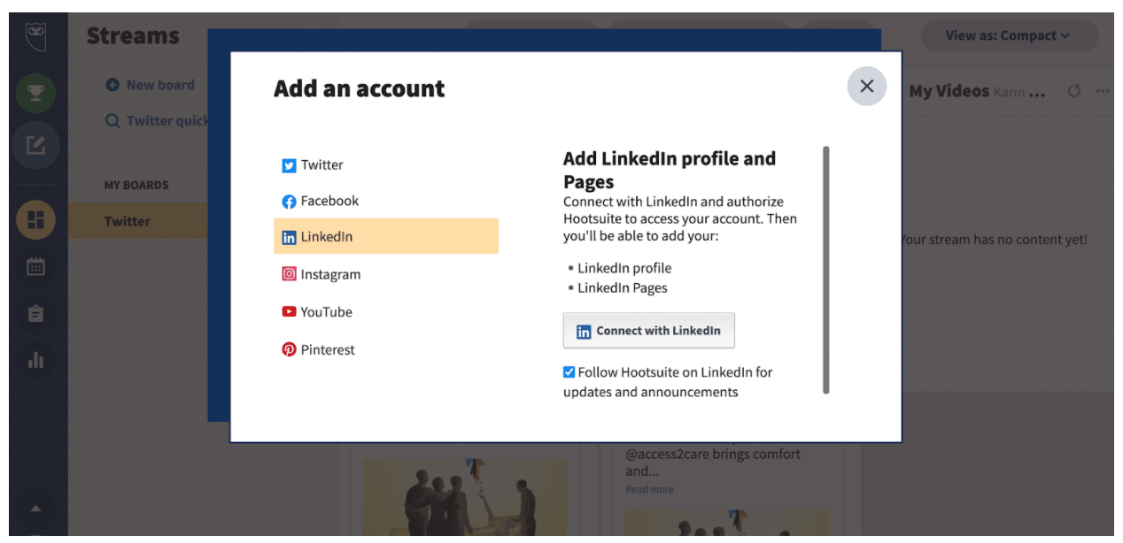
Task: Expand the View as: Compact dropdown
Action: [x=1009, y=35]
